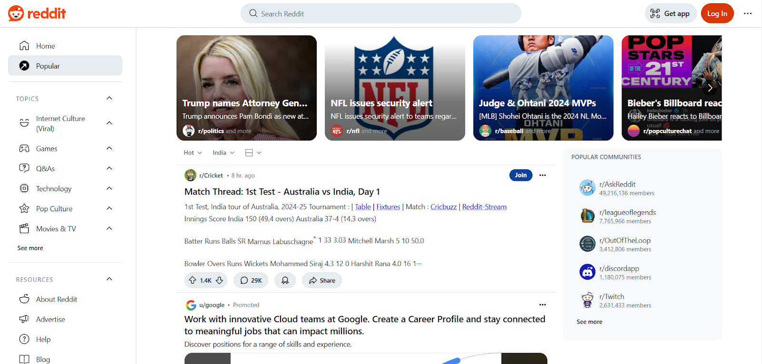Screen dimensions: 762x364
Task: Click the Internet Culture face icon
Action: click(x=24, y=123)
